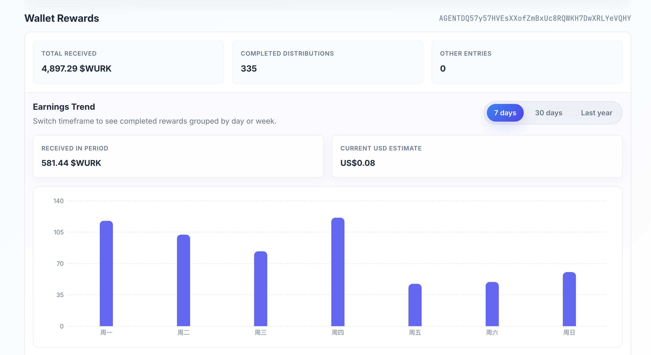Viewport: 651px width, 355px height.
Task: Click the US$0.08 current USD estimate
Action: (358, 163)
